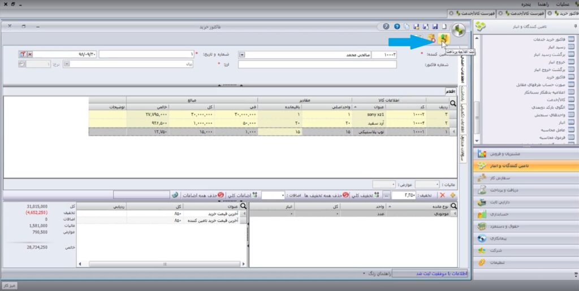579x291 pixels.
Task: Open الگوی بارکد دوبعدی item
Action: (x=548, y=107)
